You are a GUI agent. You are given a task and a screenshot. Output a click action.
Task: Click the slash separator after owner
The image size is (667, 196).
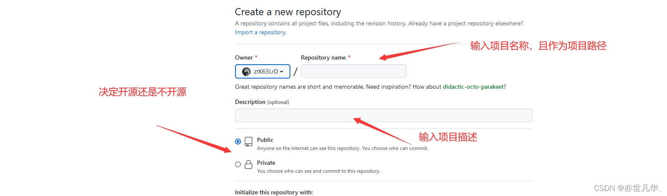tap(295, 72)
